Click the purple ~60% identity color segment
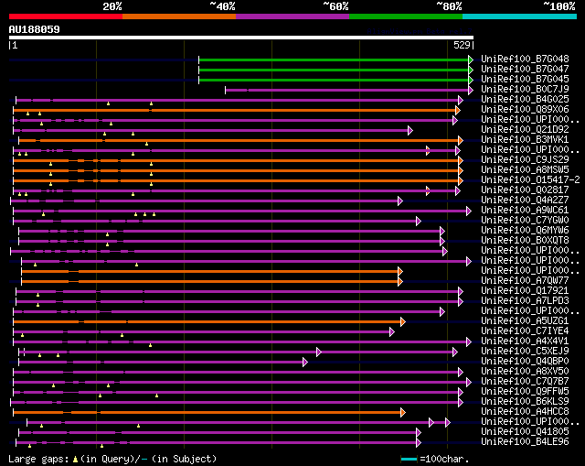 pyautogui.click(x=292, y=16)
